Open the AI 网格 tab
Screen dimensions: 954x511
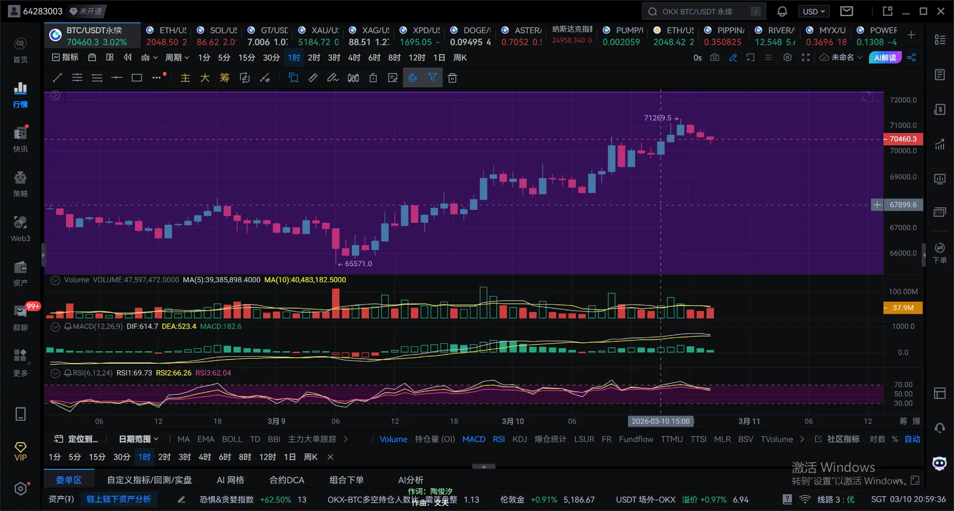point(231,480)
